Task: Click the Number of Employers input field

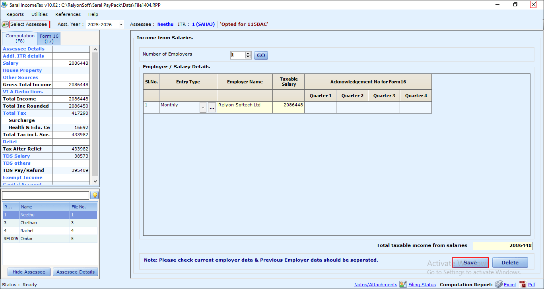Action: (238, 55)
